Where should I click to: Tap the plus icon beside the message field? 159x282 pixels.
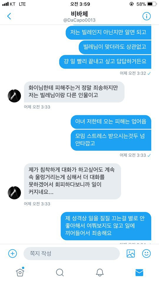click(x=12, y=254)
